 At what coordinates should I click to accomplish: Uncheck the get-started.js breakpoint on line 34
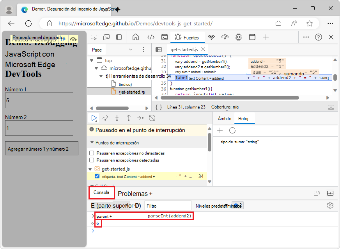[x=97, y=176]
